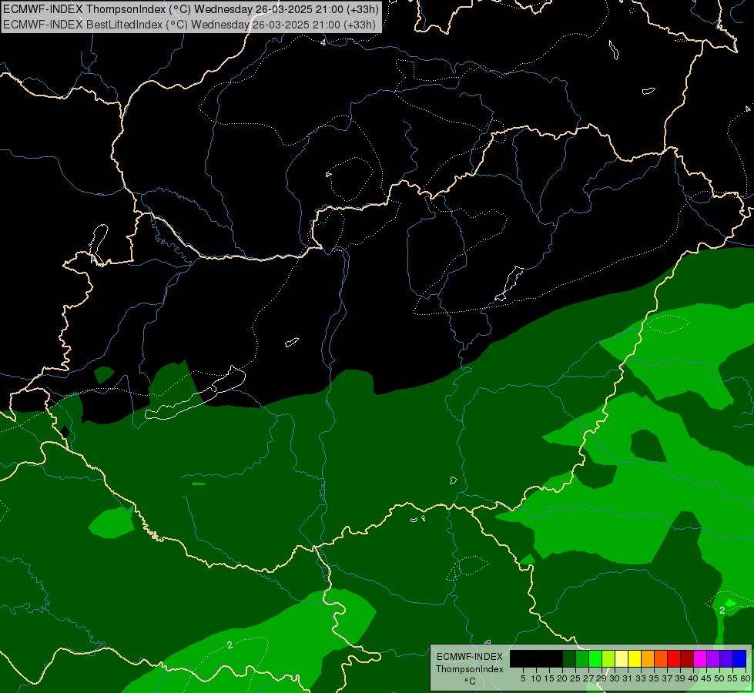Image resolution: width=754 pixels, height=693 pixels.
Task: Select the orange 33–35 legend swatch
Action: (648, 658)
